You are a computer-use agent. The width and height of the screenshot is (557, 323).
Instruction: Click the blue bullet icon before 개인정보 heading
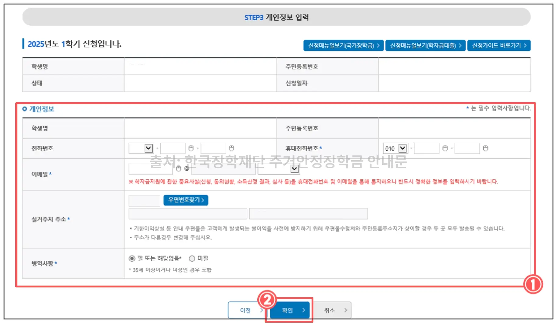point(25,109)
